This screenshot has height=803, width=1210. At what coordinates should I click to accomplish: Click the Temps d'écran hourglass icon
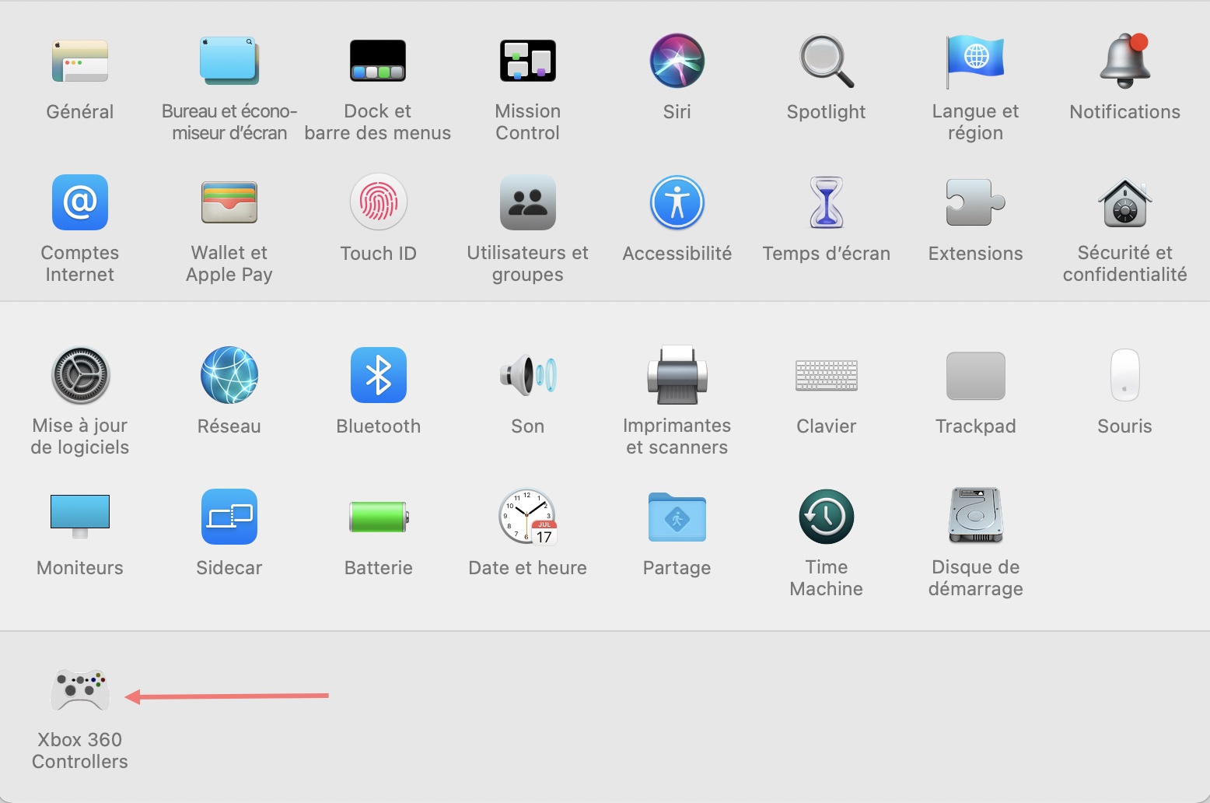point(827,202)
